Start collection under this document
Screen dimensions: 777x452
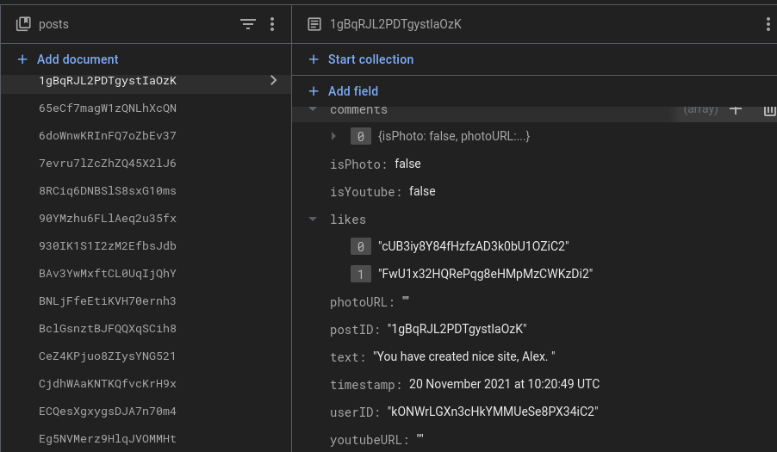pos(361,59)
